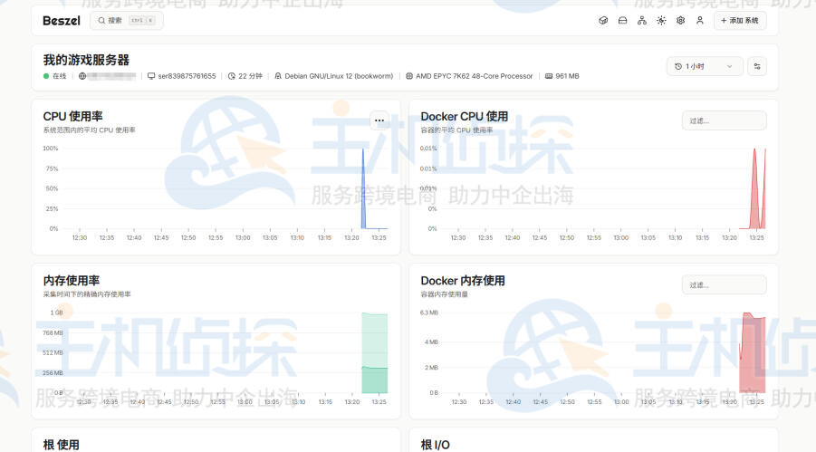The width and height of the screenshot is (816, 452).
Task: Toggle the light/dark theme icon
Action: [x=661, y=21]
